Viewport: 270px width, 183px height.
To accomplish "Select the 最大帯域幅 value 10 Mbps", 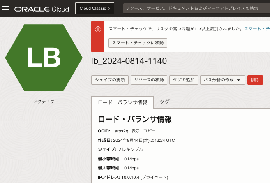I will [130, 168].
